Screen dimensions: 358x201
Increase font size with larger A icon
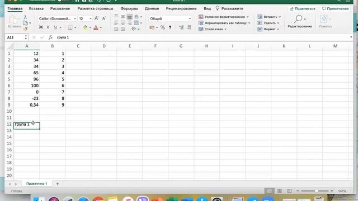(x=97, y=18)
